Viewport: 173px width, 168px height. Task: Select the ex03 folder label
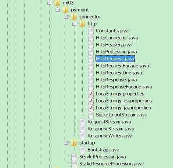(x=68, y=3)
